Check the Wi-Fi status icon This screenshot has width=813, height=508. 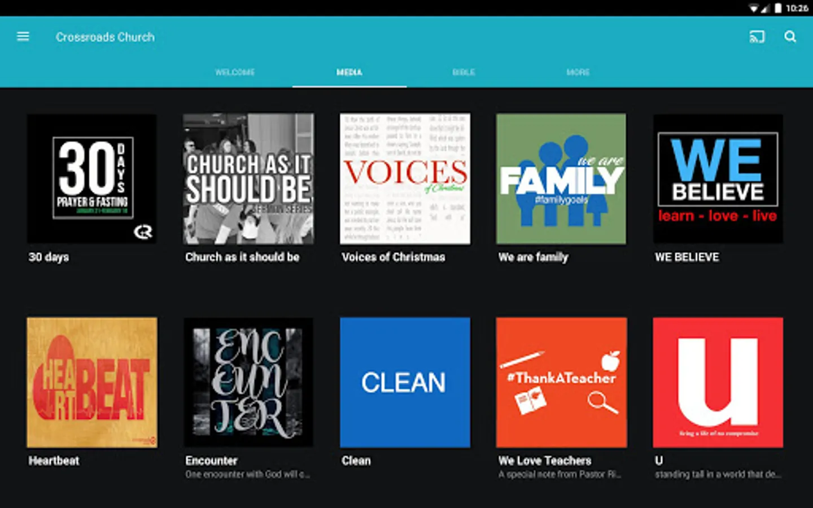(753, 8)
